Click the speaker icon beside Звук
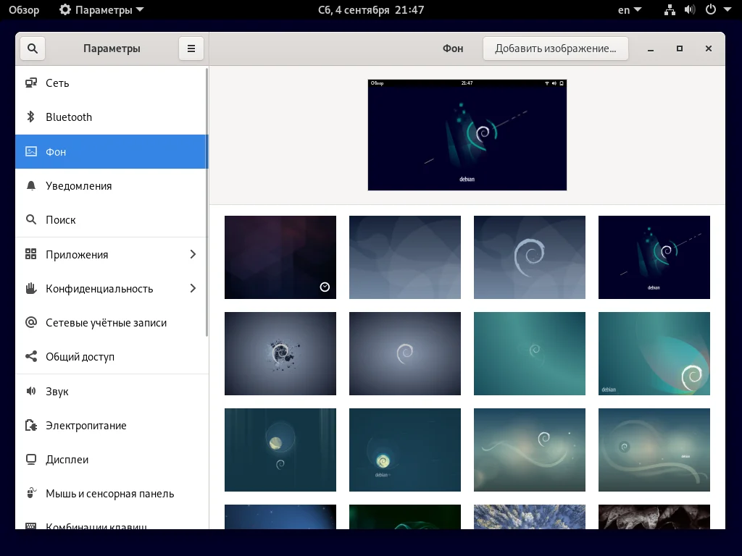This screenshot has width=742, height=556. (x=30, y=391)
